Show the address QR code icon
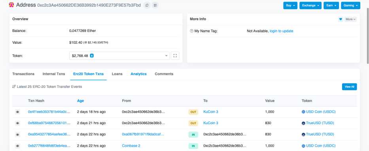This screenshot has height=151, width=369. coord(155,5)
